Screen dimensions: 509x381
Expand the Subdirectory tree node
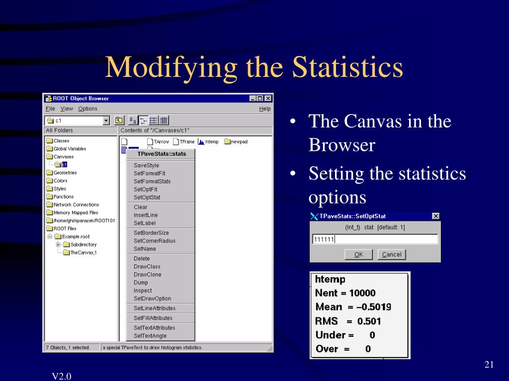tap(58, 245)
